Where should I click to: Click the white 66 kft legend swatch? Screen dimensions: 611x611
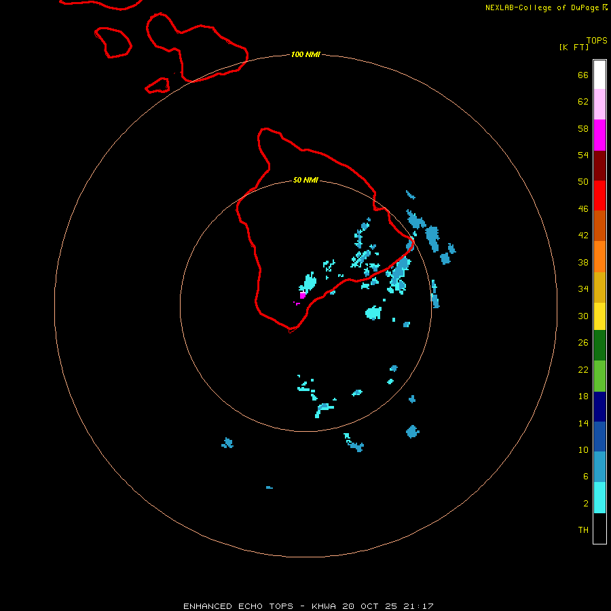[x=599, y=75]
